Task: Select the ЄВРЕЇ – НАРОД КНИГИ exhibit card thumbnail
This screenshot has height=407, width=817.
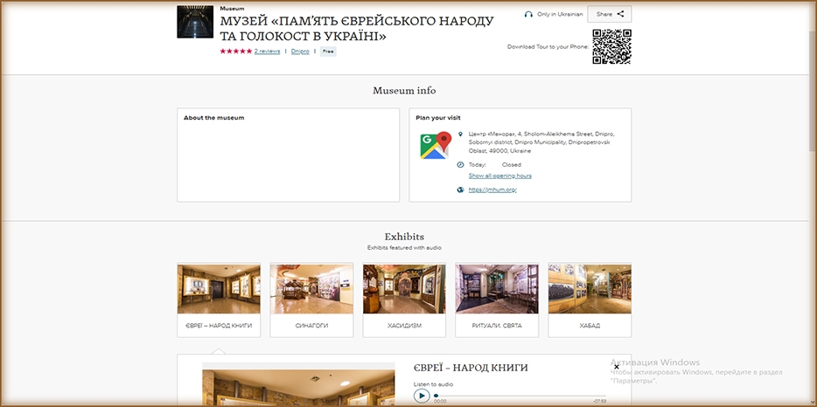Action: (x=219, y=288)
